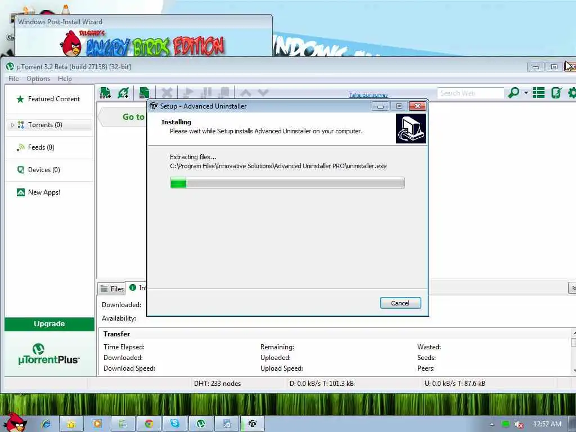
Task: Select Feeds (0) in sidebar
Action: pos(49,147)
